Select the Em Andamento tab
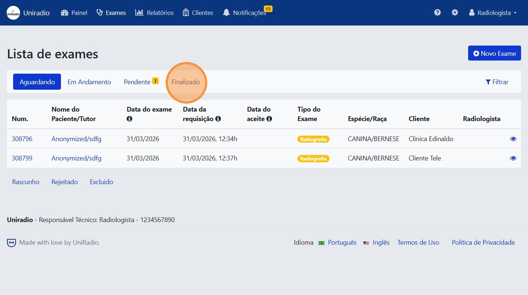 coord(89,82)
